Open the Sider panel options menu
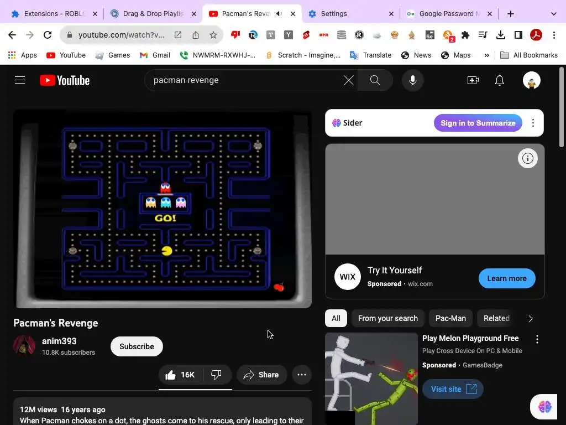The width and height of the screenshot is (566, 425). 533,123
